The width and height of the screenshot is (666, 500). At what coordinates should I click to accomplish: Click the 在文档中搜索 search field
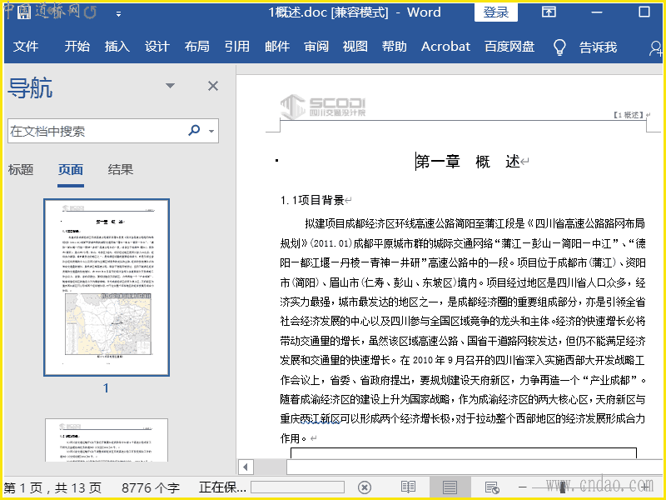pos(96,131)
